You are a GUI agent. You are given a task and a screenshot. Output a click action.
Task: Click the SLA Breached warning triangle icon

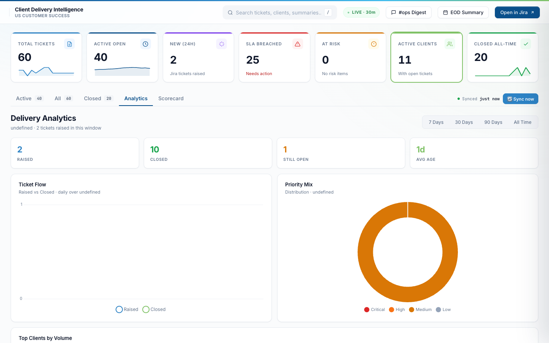coord(297,44)
